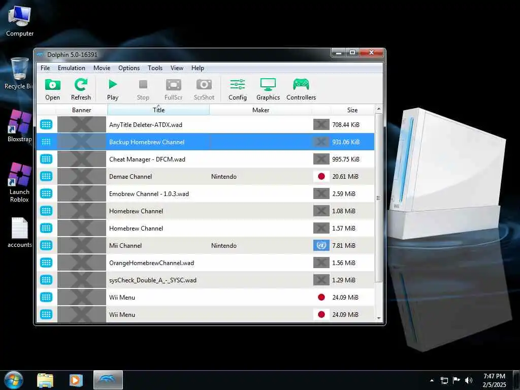
Task: Open Controllers settings
Action: pyautogui.click(x=301, y=89)
